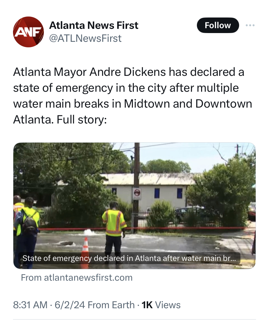This screenshot has height=328, width=269.
Task: Click the Full story: text in the tweet
Action: pos(82,120)
